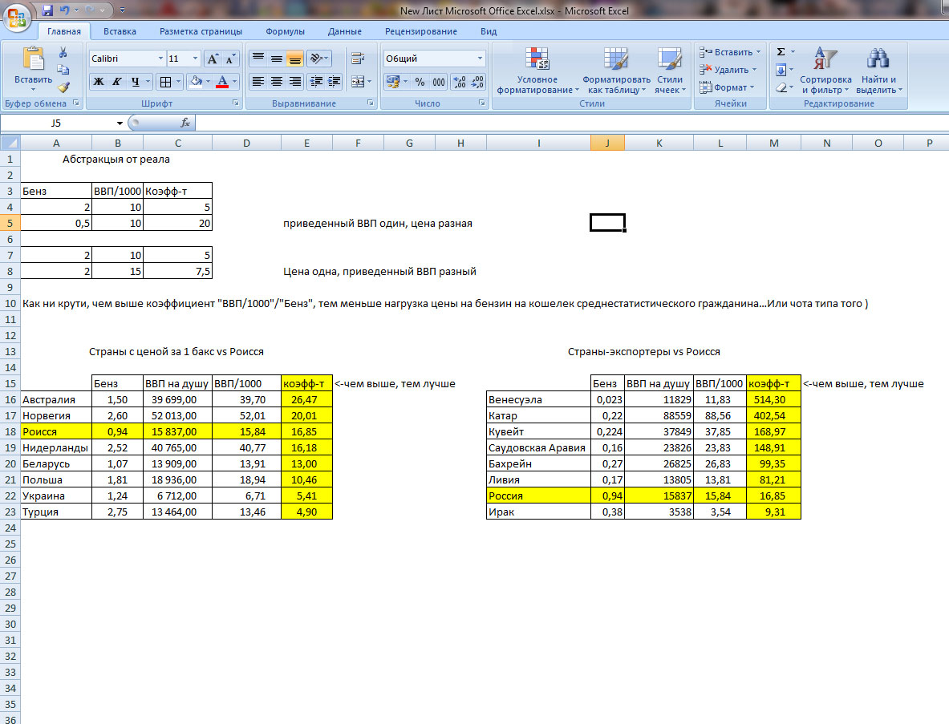Viewport: 949px width, 724px height.
Task: Switch to Вставка ribbon tab
Action: [120, 31]
